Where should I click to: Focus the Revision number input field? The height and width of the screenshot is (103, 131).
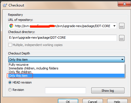coord(65,90)
